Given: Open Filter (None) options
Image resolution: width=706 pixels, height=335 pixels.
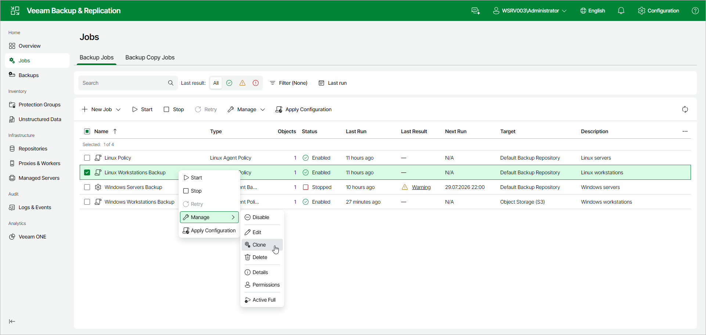Looking at the screenshot, I should (x=288, y=83).
